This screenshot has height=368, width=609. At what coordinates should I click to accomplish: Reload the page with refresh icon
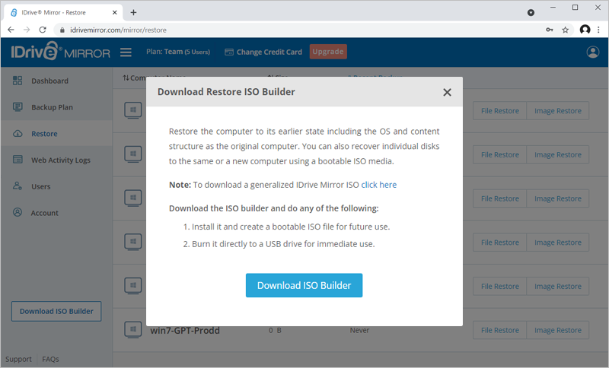(x=43, y=30)
